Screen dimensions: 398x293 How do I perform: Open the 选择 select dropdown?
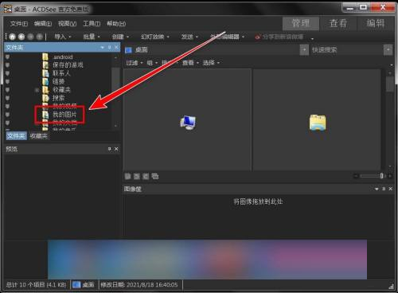(211, 63)
